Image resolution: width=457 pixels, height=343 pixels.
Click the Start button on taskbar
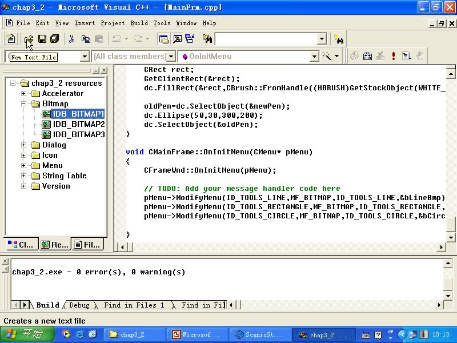click(x=27, y=334)
